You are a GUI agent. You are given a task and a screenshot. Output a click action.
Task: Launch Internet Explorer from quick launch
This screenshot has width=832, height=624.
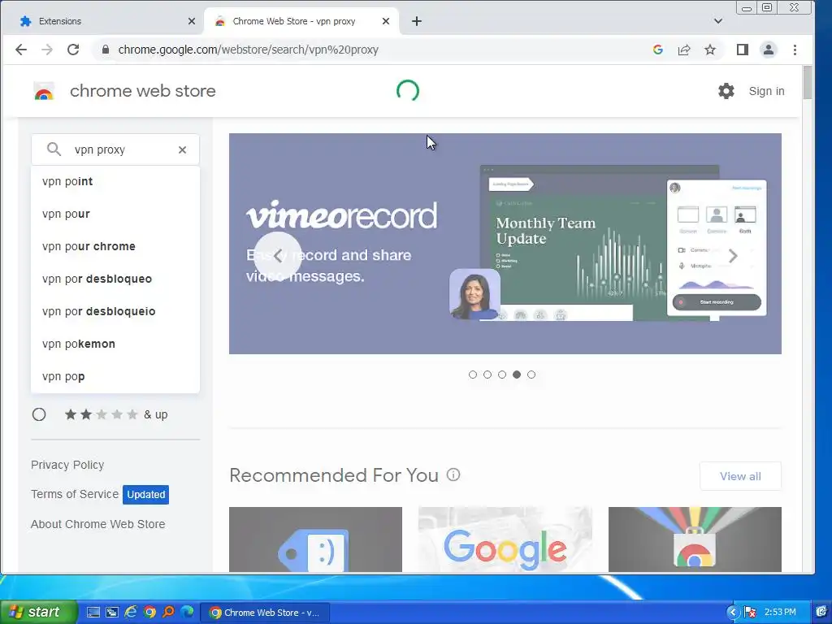[x=131, y=613]
